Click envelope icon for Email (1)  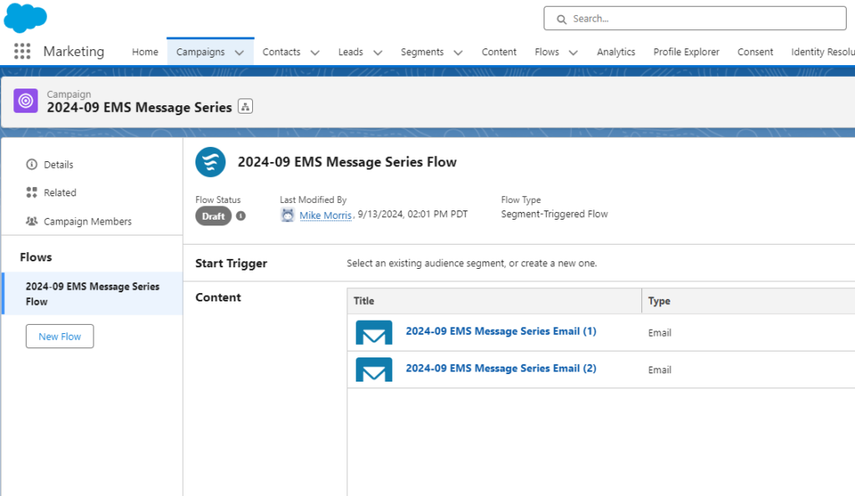pyautogui.click(x=373, y=332)
